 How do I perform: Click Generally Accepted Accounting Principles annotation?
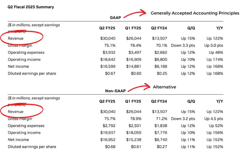(195, 13)
